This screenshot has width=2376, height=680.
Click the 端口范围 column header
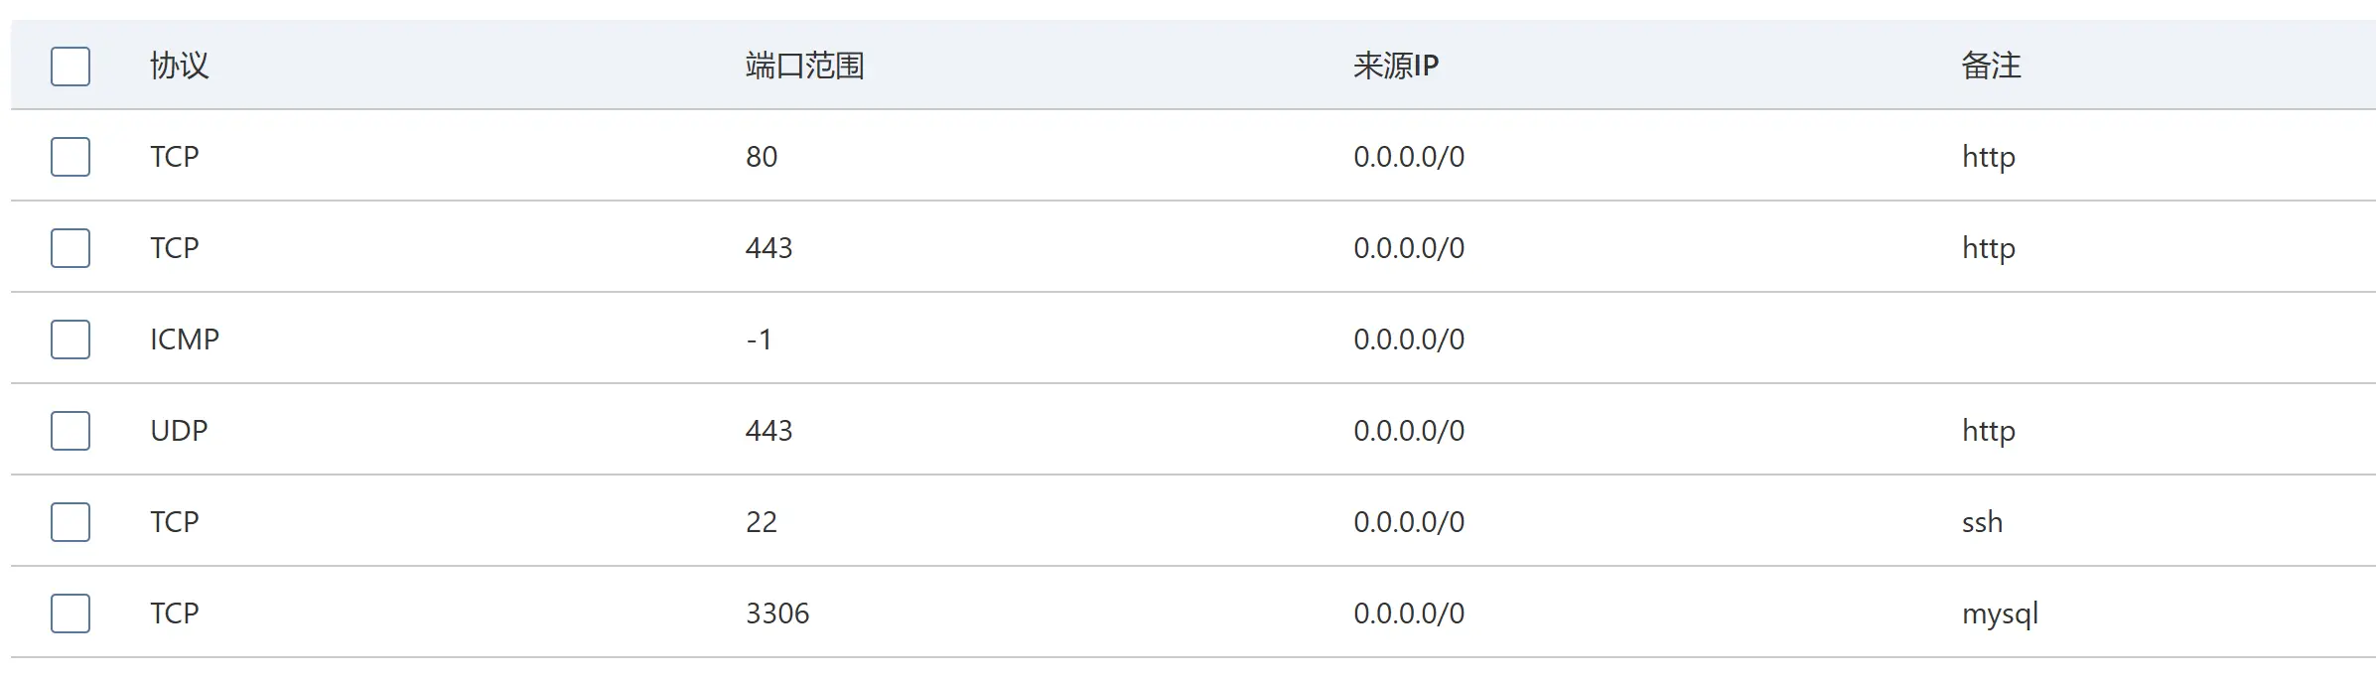[805, 66]
